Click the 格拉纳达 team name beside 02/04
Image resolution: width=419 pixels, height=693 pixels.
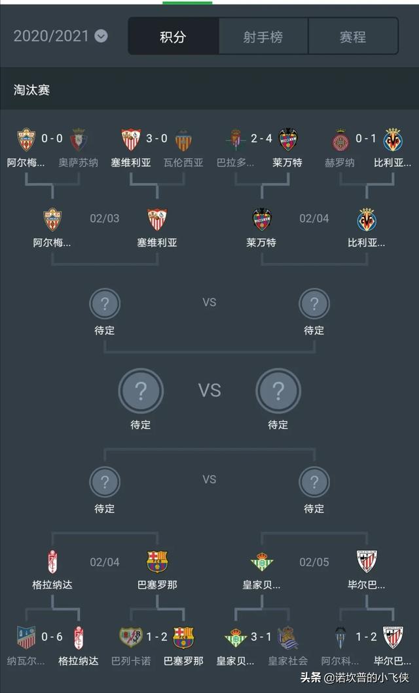(52, 584)
